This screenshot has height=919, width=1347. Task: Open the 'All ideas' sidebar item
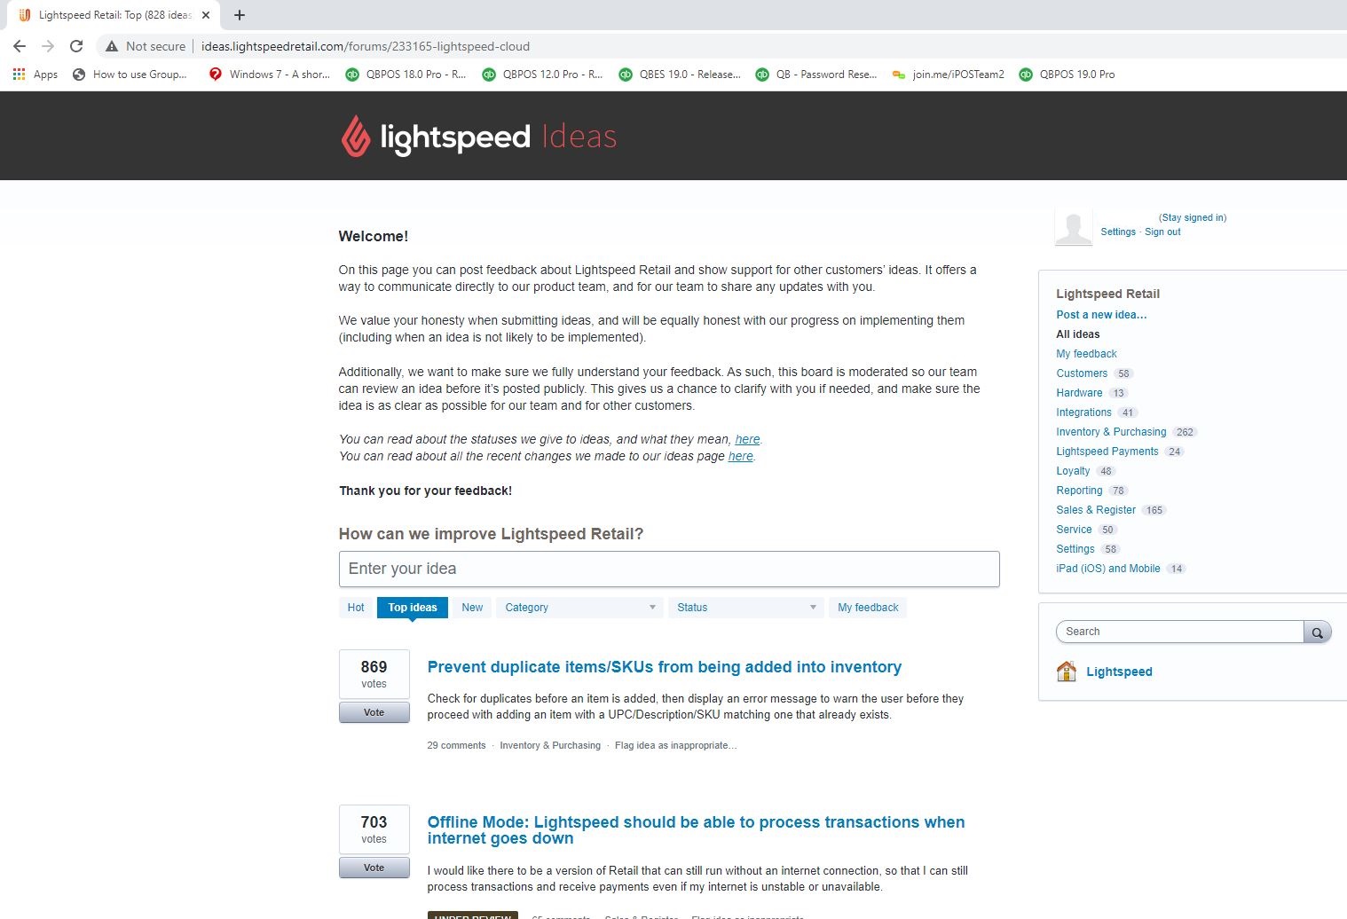pos(1078,334)
